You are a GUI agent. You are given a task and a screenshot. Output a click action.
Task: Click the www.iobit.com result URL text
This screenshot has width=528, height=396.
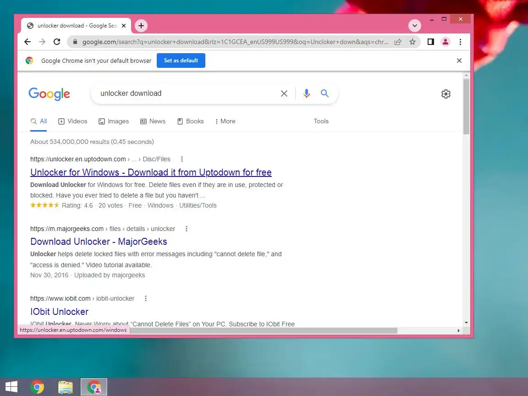[60, 298]
